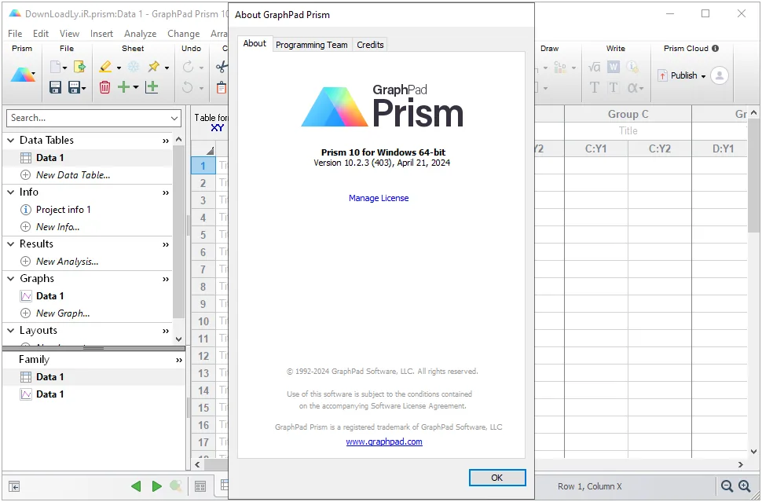Switch to the Programming Team tab
Viewport: 762px width, 502px height.
tap(312, 45)
